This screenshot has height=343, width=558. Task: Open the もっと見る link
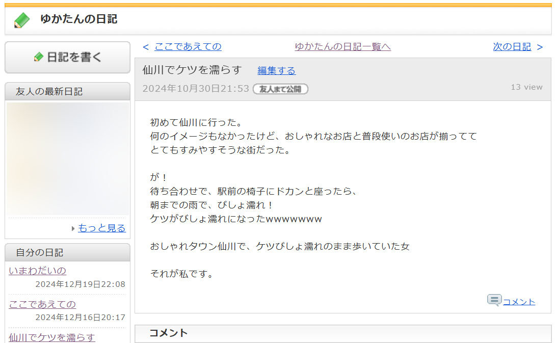(101, 228)
